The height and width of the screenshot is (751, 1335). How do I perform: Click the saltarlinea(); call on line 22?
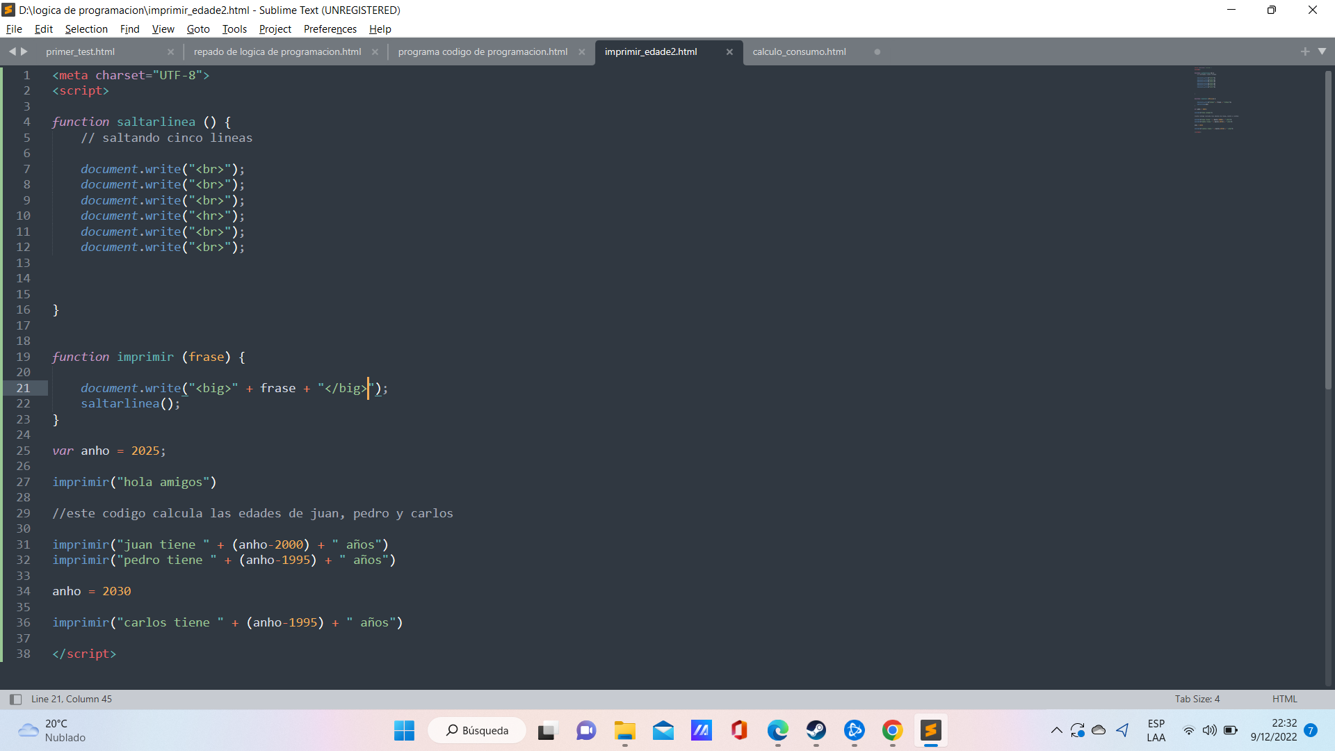pyautogui.click(x=131, y=403)
